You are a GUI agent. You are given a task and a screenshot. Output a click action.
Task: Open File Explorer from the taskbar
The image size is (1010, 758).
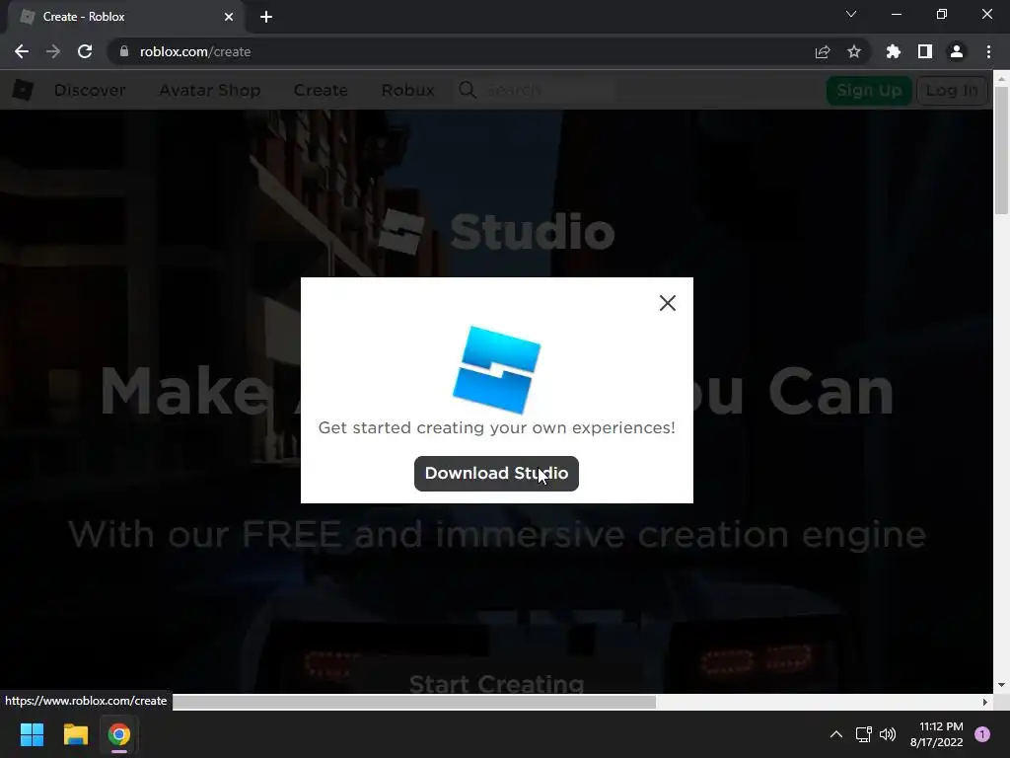tap(75, 734)
